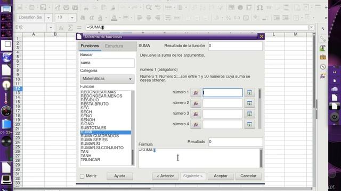The height and width of the screenshot is (191, 341).
Task: Center cell text horizontally
Action: pos(149,18)
